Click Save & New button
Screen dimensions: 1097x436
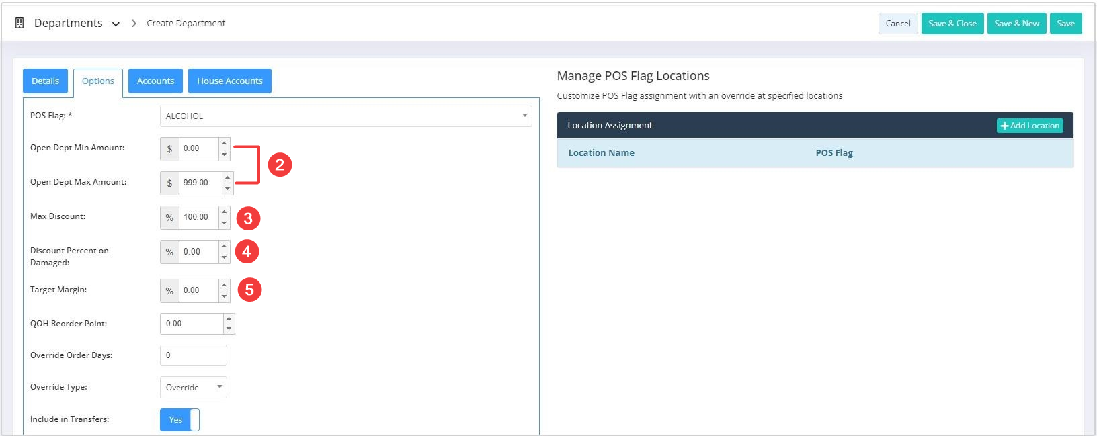click(x=1016, y=24)
